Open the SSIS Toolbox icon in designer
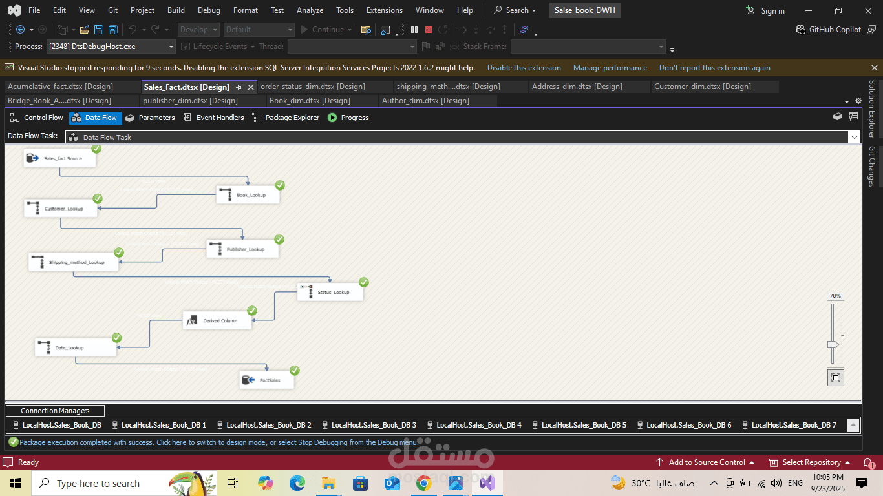This screenshot has width=883, height=496. coord(838,117)
